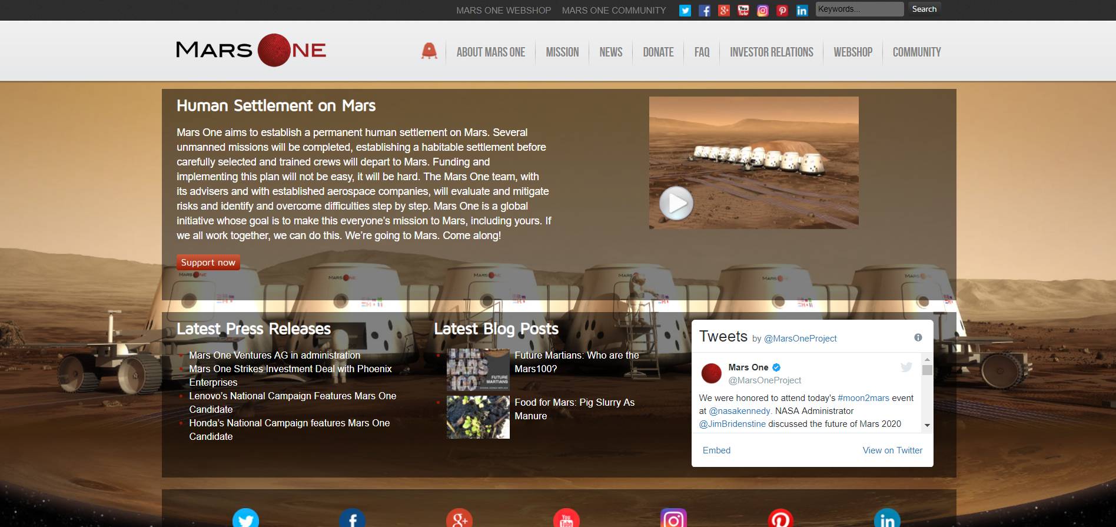Viewport: 1116px width, 527px height.
Task: Open the MISSION menu item
Action: [x=562, y=52]
